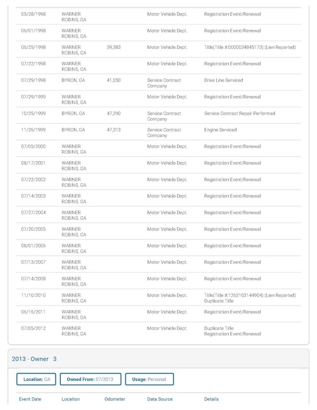Click the 39,383 odometer reading
Image resolution: width=317 pixels, height=410 pixels.
114,48
